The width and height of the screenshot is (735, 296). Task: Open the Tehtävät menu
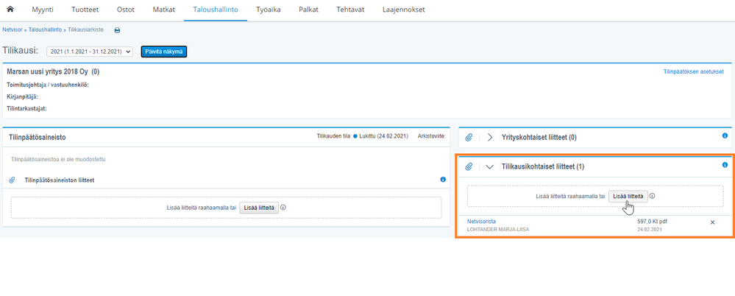pyautogui.click(x=350, y=10)
